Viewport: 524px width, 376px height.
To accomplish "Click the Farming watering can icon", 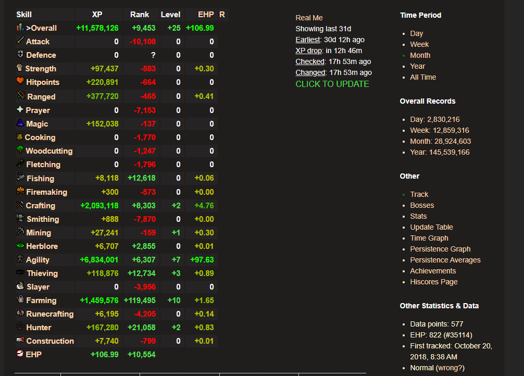I will coord(20,299).
